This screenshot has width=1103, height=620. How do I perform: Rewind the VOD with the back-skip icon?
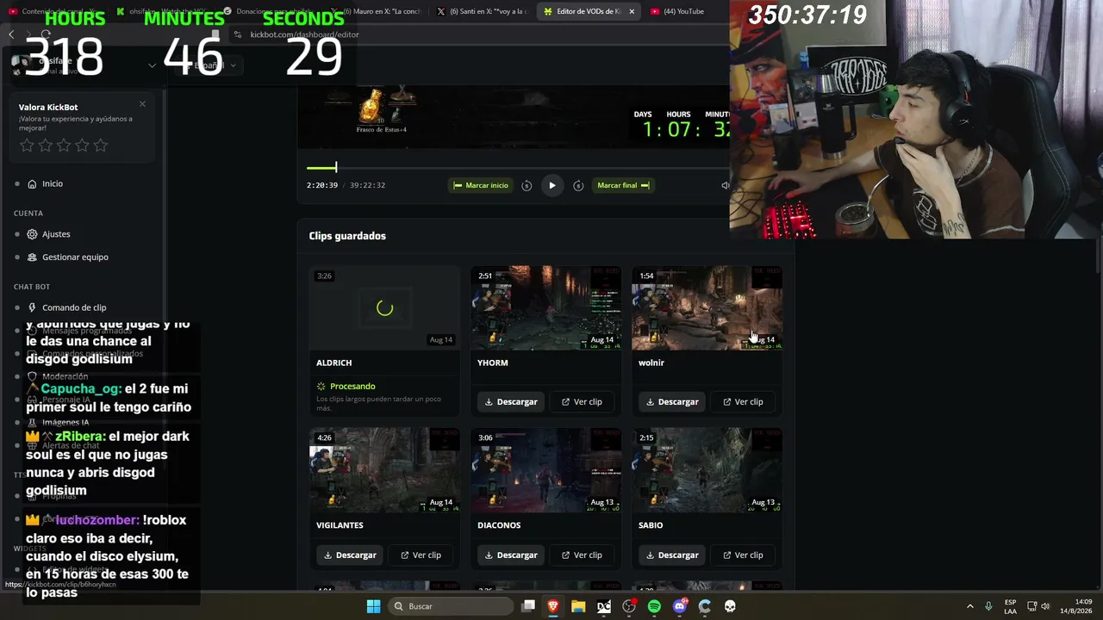(x=527, y=185)
